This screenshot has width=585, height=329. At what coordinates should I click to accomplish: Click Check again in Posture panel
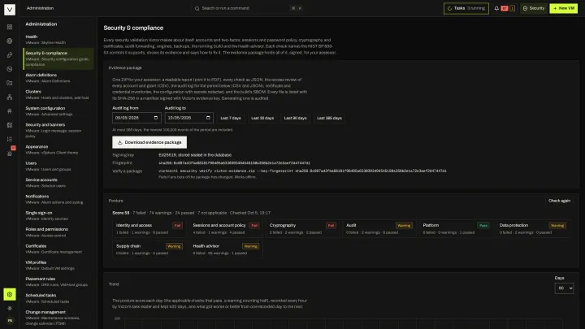(559, 201)
